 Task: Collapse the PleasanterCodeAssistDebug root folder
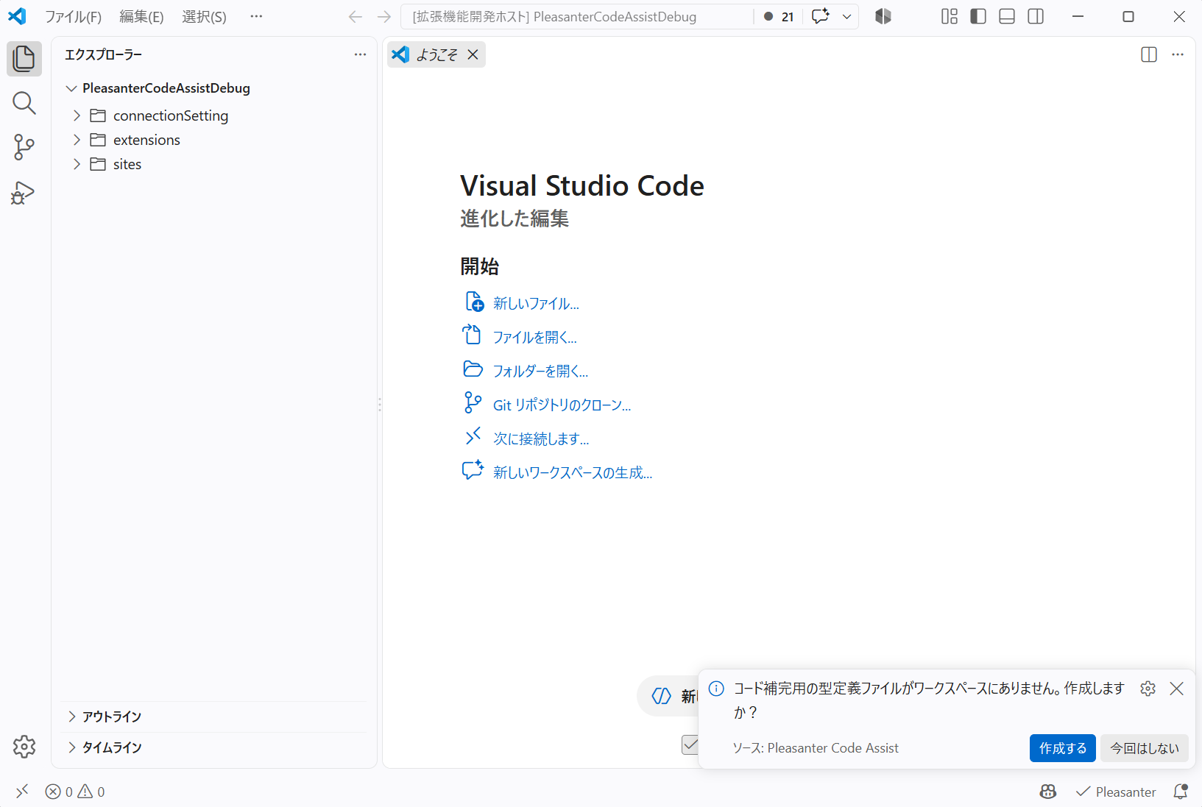[x=71, y=88]
